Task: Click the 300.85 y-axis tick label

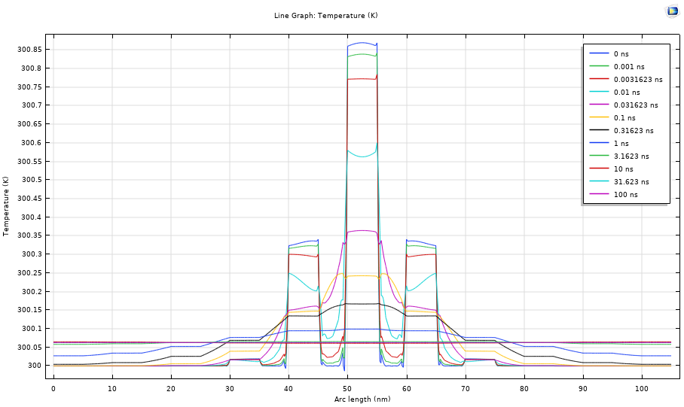Action: 29,50
